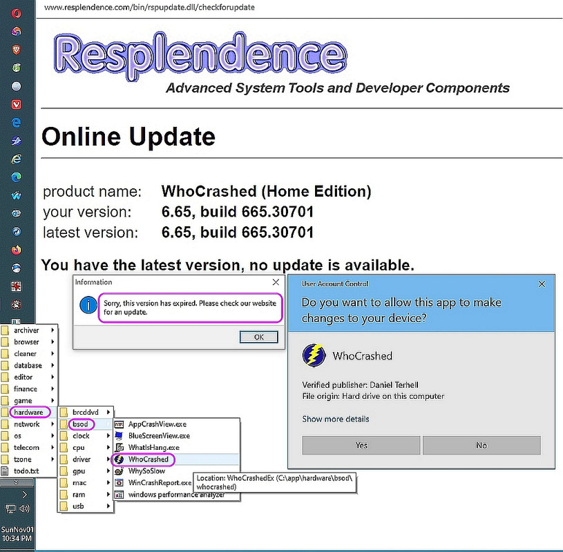Click the right chevron in the taskbar
The height and width of the screenshot is (552, 563).
(x=24, y=495)
